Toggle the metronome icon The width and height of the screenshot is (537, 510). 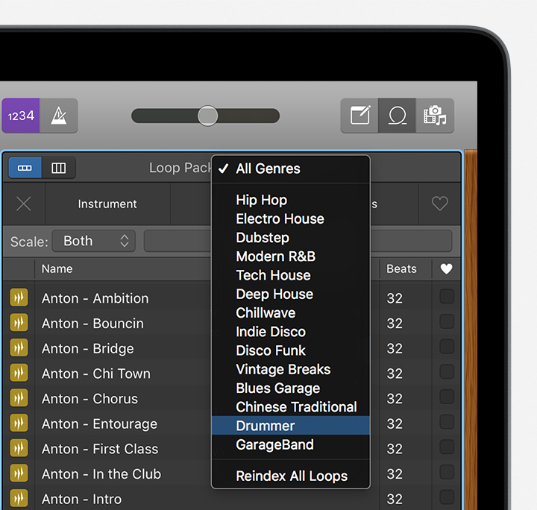coord(59,116)
